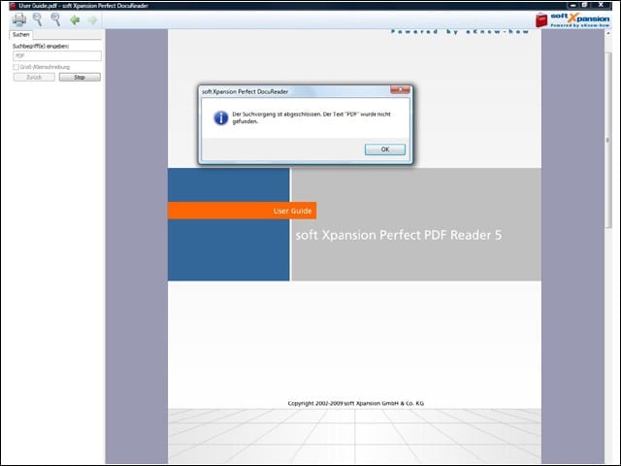The width and height of the screenshot is (621, 466).
Task: Close the DocuReader message dialog
Action: 400,90
